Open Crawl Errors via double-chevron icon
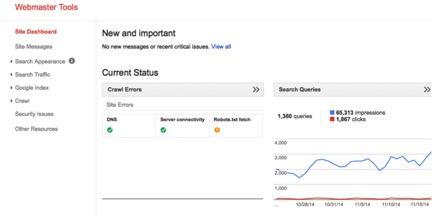The image size is (432, 220). 256,89
